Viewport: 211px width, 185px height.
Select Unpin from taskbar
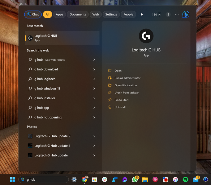127,92
